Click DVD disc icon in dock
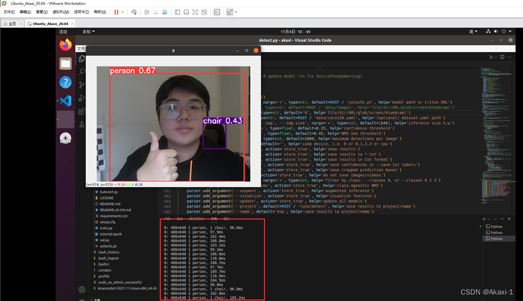 [65, 138]
